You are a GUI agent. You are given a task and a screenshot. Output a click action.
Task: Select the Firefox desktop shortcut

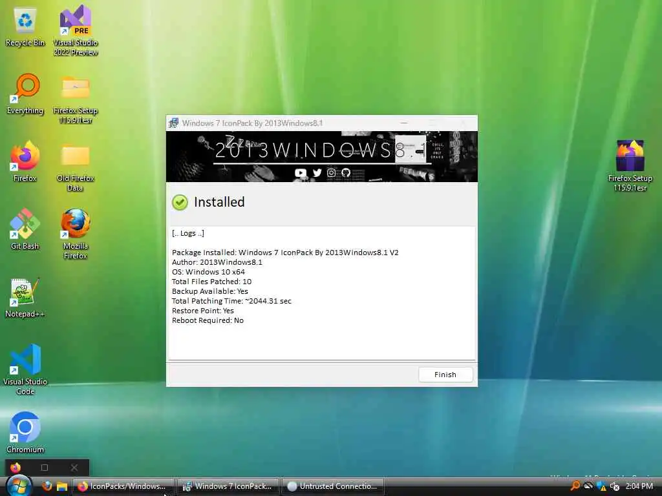tap(25, 162)
